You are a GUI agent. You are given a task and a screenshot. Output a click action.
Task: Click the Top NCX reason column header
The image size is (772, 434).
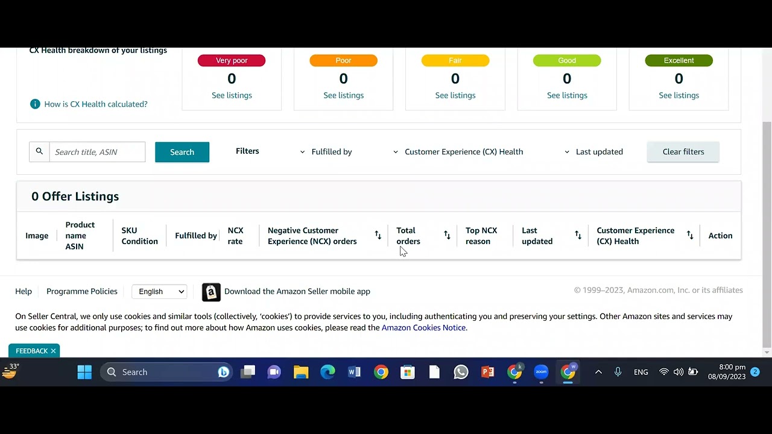(481, 236)
